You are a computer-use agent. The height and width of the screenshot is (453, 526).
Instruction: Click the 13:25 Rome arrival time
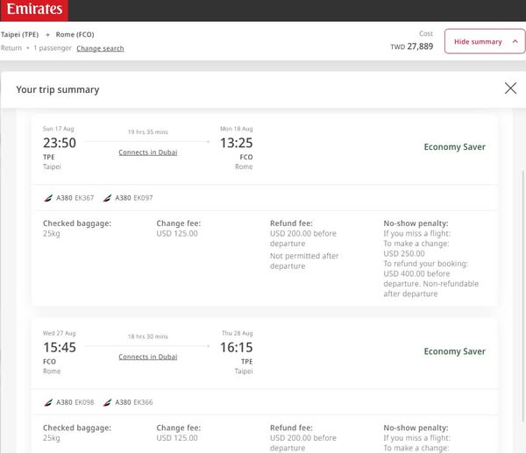236,143
